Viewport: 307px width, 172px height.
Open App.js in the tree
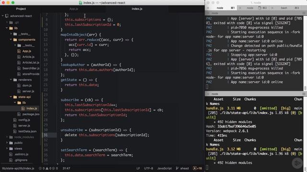click(27, 51)
